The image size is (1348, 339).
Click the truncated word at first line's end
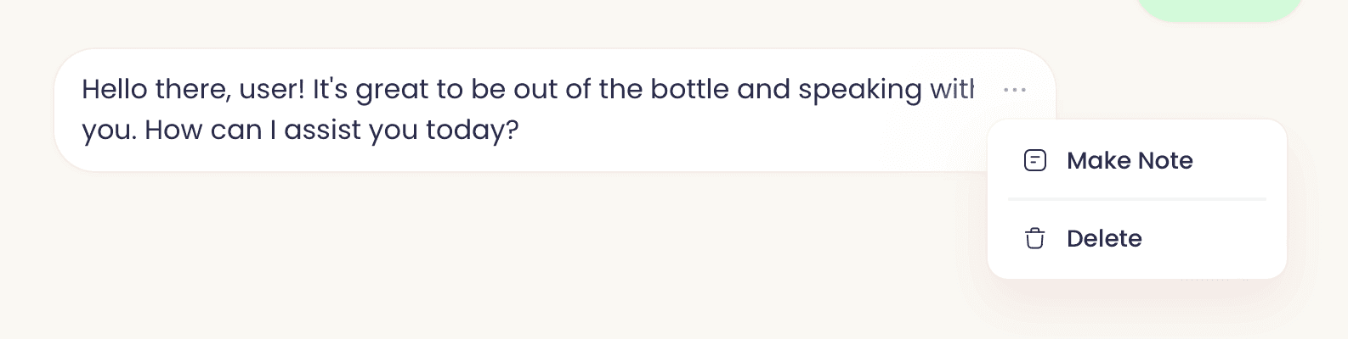pos(951,90)
